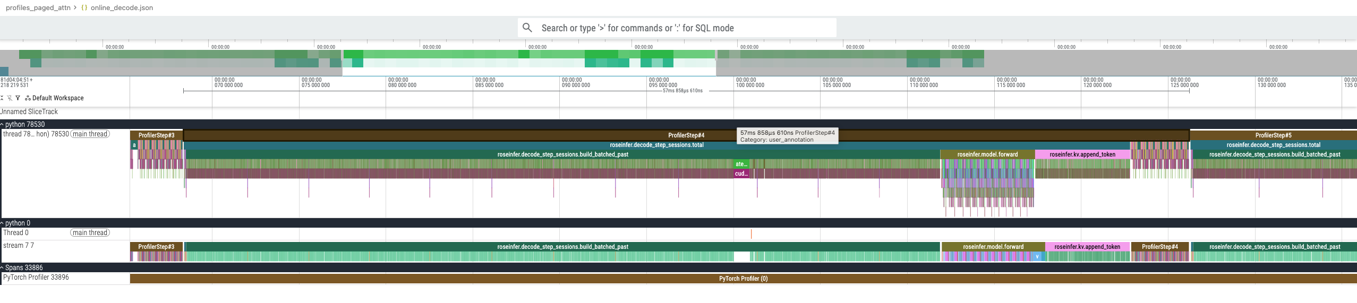This screenshot has height=303, width=1357.
Task: Select the PyTorch Profiler (0) span
Action: 742,279
